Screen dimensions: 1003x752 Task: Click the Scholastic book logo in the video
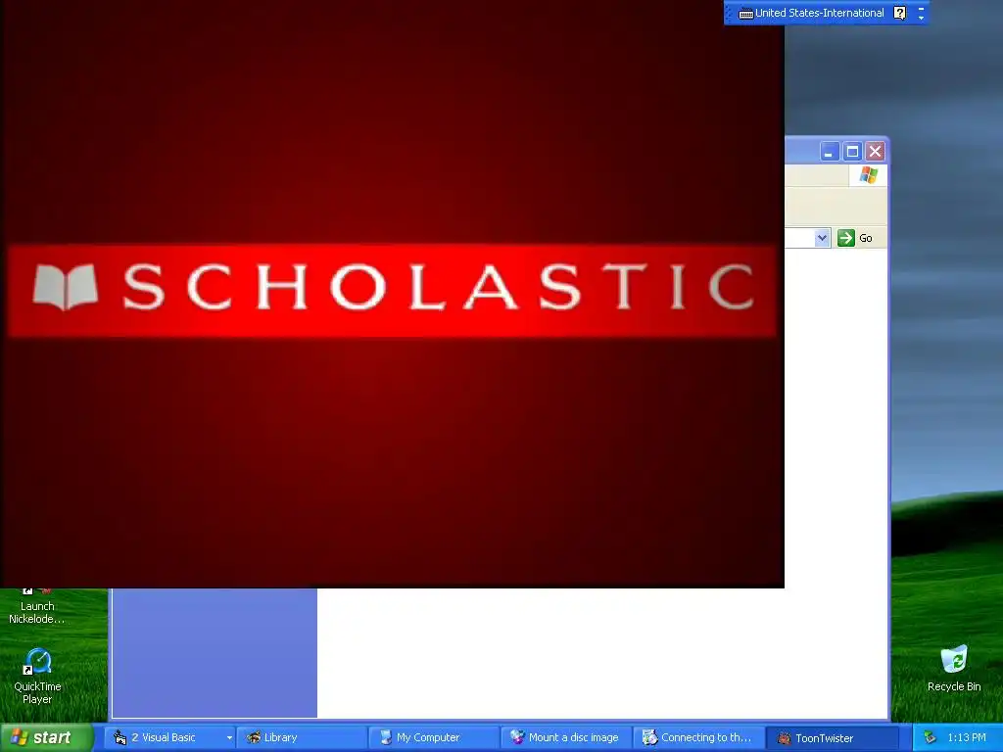click(66, 287)
